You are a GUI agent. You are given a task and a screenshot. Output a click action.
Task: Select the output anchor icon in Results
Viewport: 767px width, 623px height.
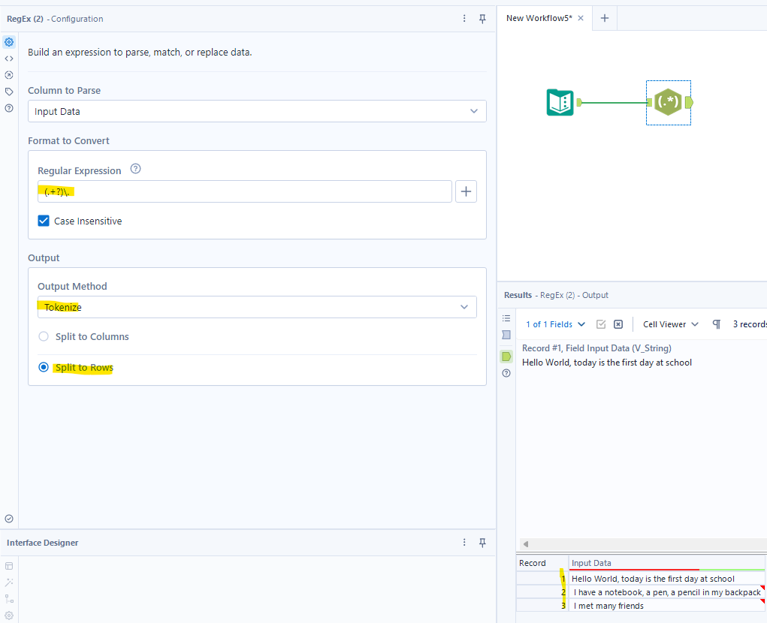(x=506, y=357)
